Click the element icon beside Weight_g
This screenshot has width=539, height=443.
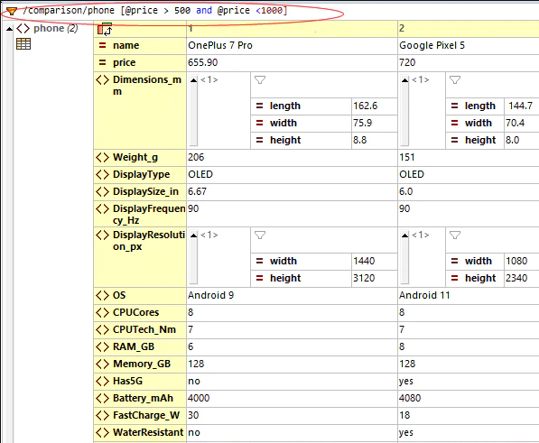[x=102, y=157]
